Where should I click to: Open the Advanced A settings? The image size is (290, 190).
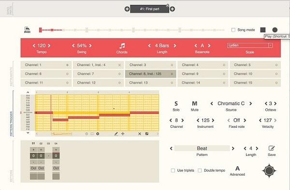pyautogui.click(x=237, y=168)
